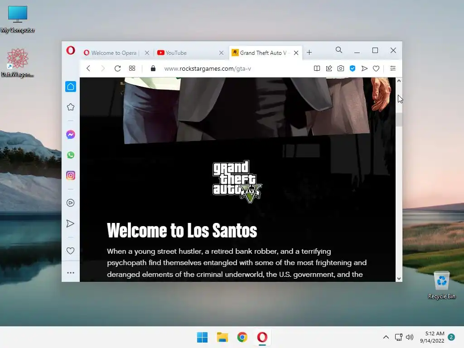
Task: Open the pinboards edit icon
Action: [x=329, y=68]
